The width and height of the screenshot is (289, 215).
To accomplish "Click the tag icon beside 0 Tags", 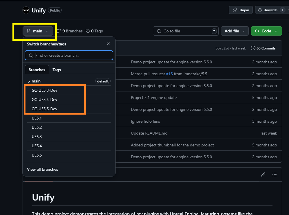I will pyautogui.click(x=88, y=31).
